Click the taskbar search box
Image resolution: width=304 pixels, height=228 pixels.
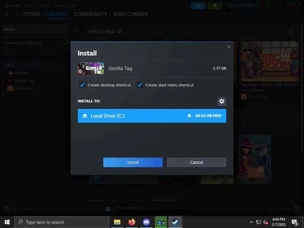(x=62, y=222)
